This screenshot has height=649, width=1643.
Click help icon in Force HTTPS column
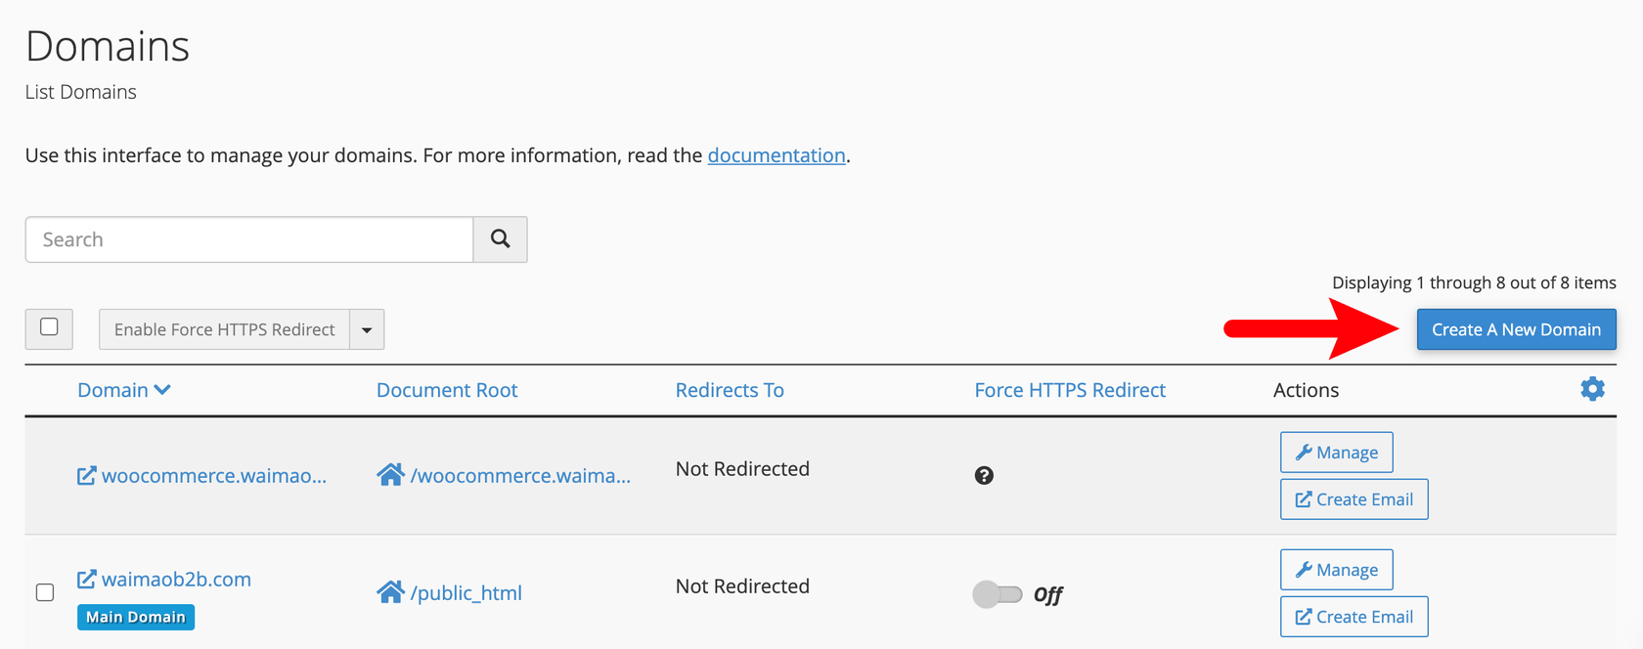click(984, 476)
